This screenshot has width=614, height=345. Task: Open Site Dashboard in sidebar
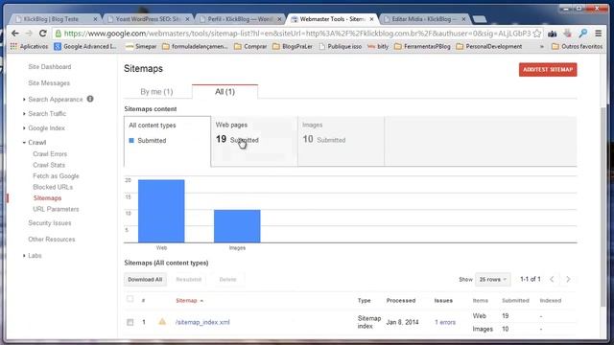click(x=50, y=67)
